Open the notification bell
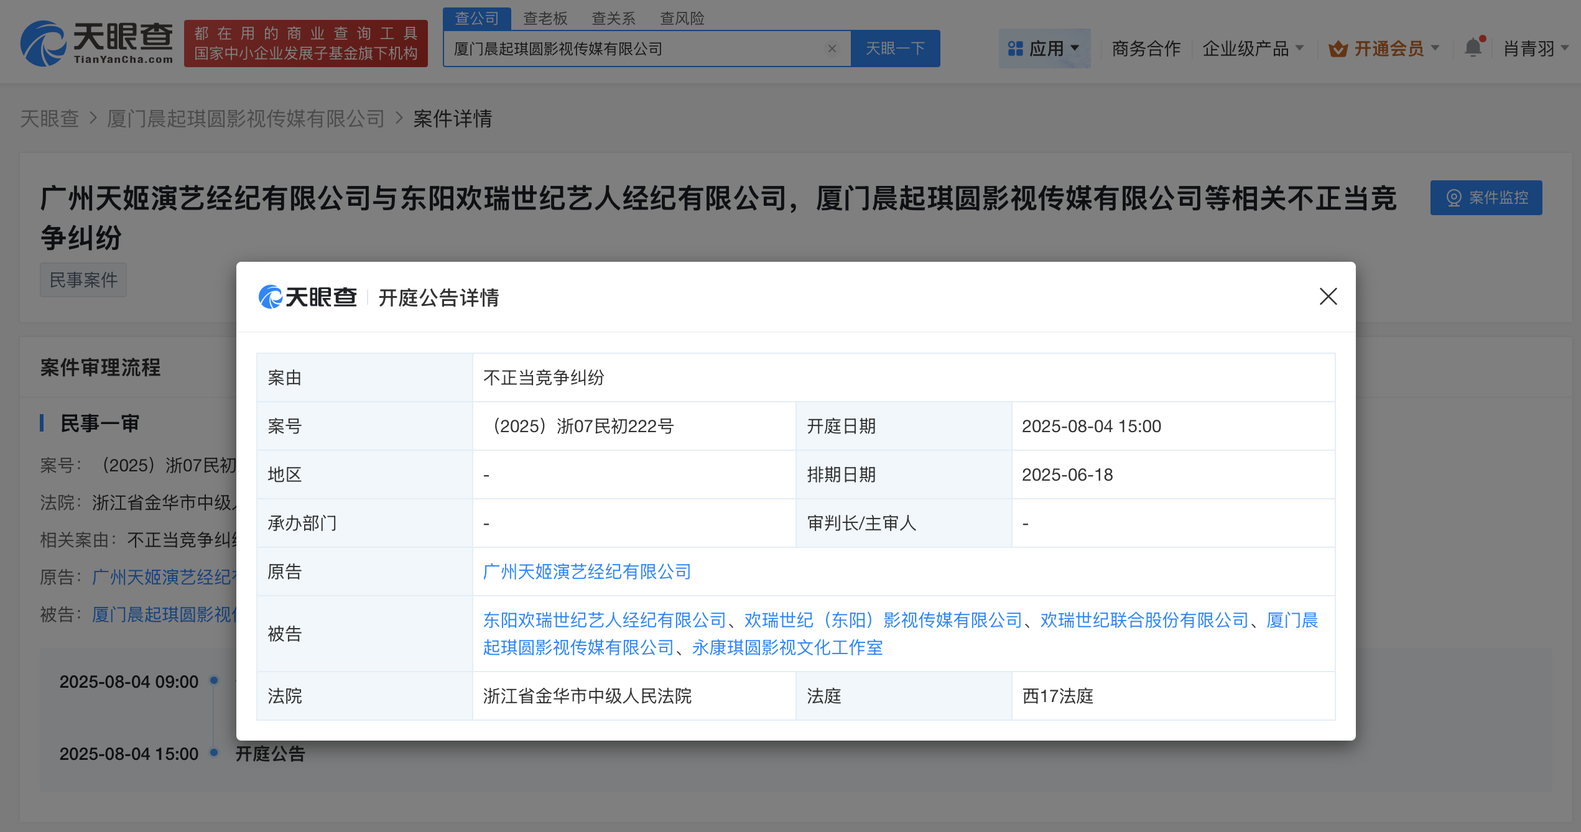1581x832 pixels. pyautogui.click(x=1472, y=47)
